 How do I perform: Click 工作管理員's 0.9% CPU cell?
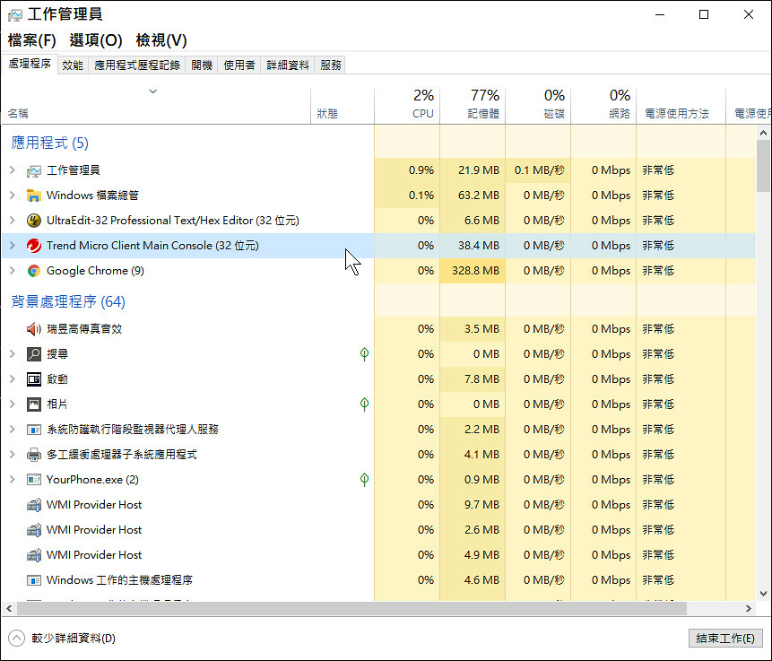point(407,170)
